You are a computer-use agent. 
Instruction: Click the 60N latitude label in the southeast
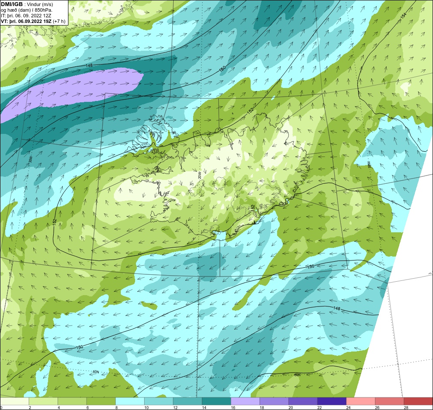coord(297,375)
